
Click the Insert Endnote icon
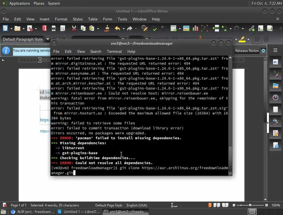point(270,28)
